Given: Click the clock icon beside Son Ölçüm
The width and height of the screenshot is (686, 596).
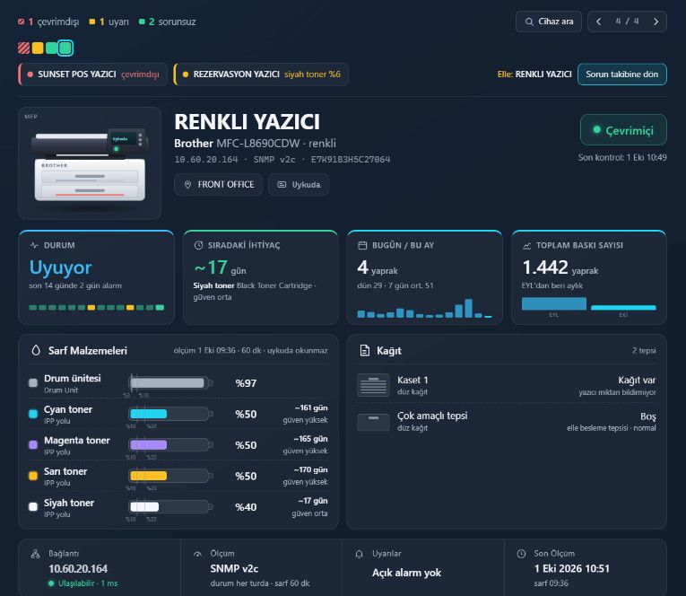Looking at the screenshot, I should 521,554.
